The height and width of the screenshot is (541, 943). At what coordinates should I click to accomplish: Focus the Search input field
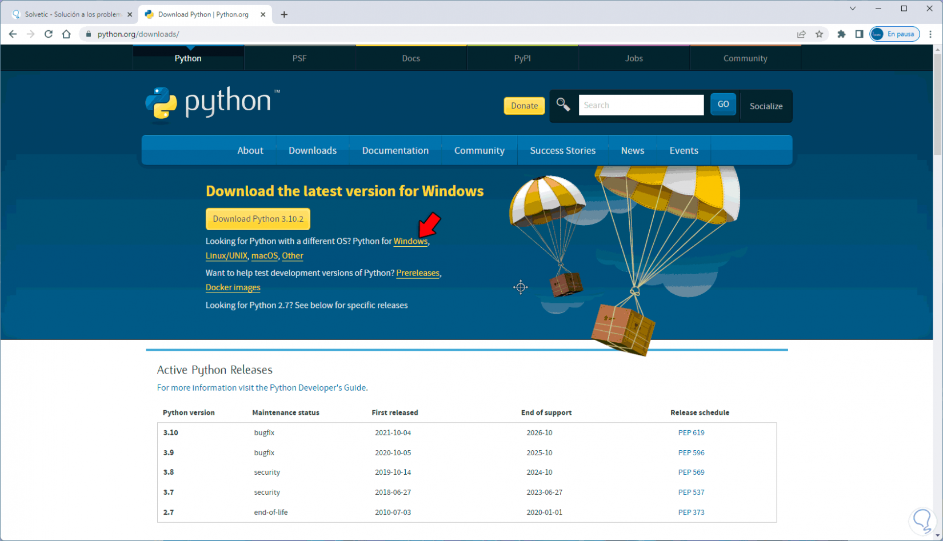[641, 105]
